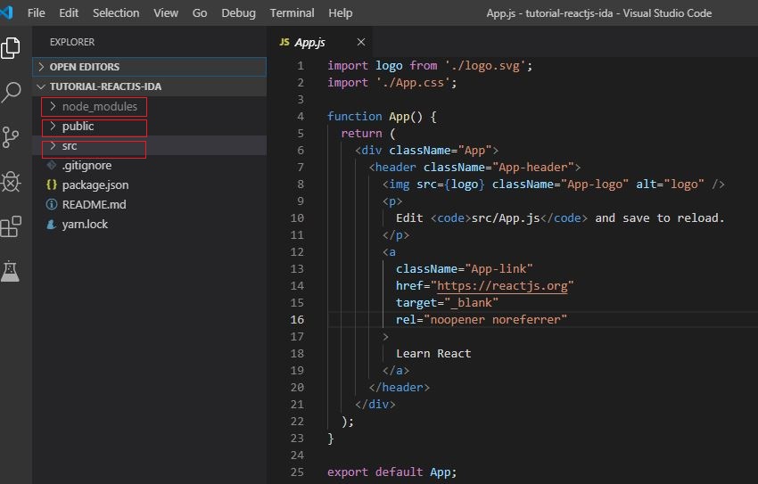This screenshot has height=484, width=758.
Task: Click the https://reactjs.org link in code
Action: [502, 285]
